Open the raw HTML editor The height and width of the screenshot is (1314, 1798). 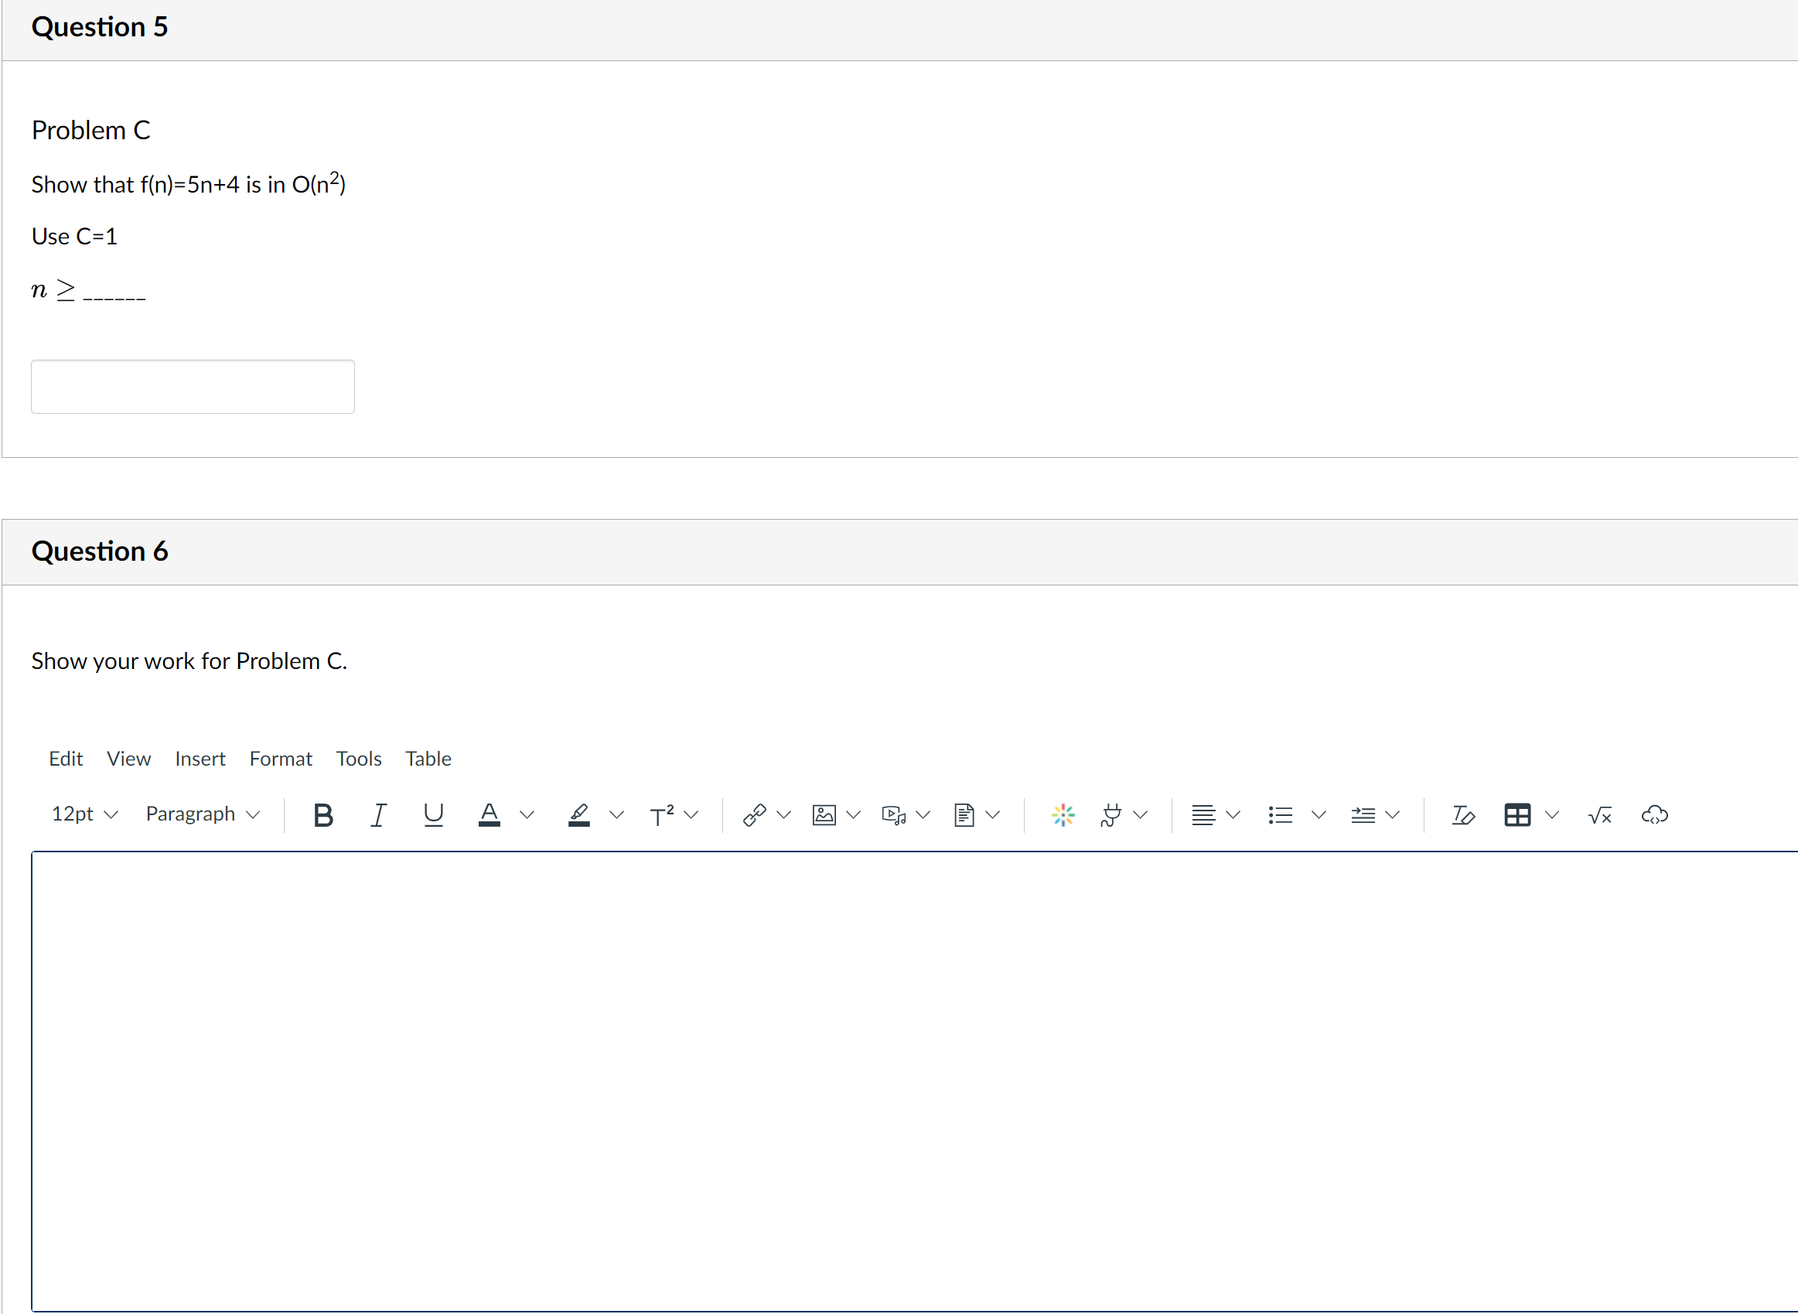point(1655,814)
